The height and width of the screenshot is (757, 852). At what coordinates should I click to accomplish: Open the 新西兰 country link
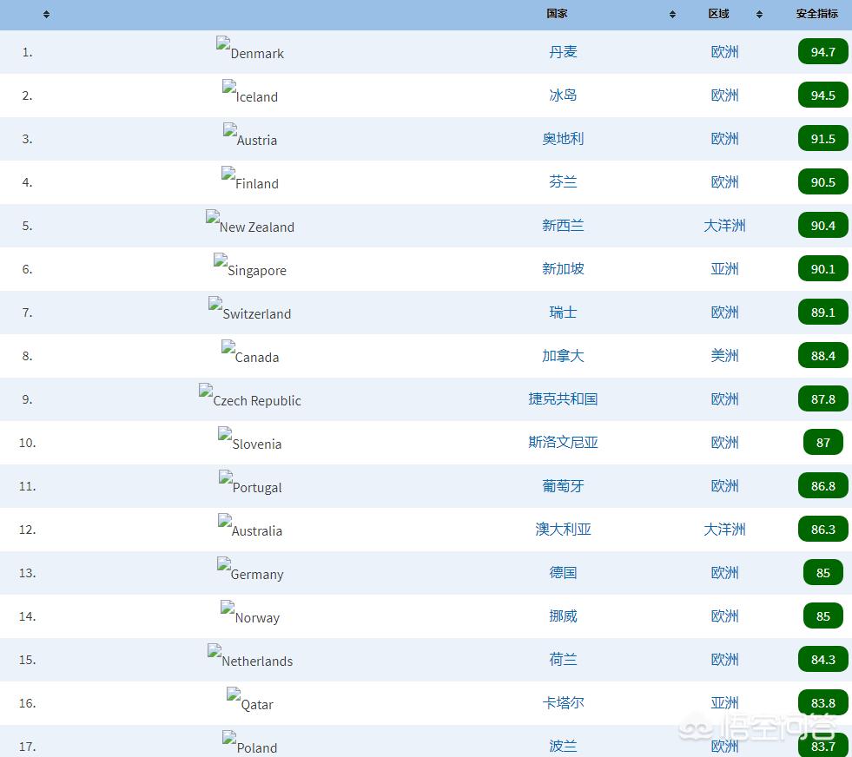[x=563, y=226]
